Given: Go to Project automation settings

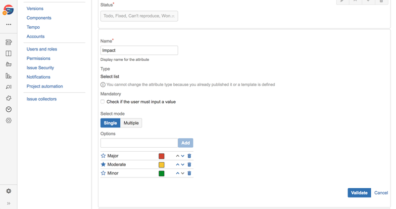Looking at the screenshot, I should click(45, 86).
